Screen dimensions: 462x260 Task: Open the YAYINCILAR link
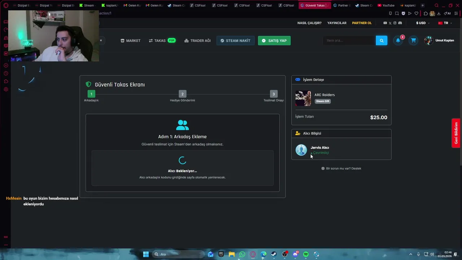coord(337,23)
